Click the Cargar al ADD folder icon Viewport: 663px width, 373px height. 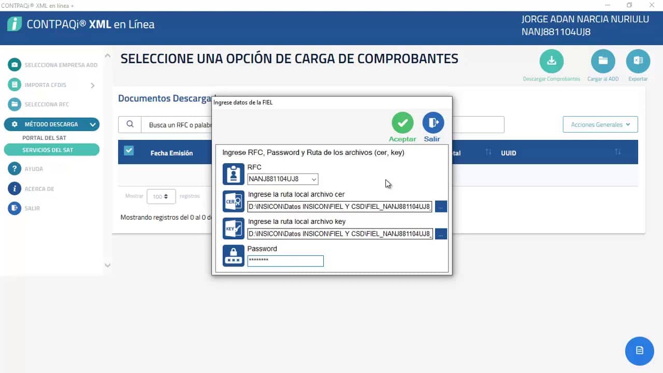[603, 61]
